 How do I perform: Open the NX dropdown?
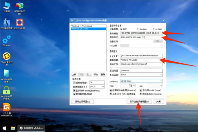point(155,85)
